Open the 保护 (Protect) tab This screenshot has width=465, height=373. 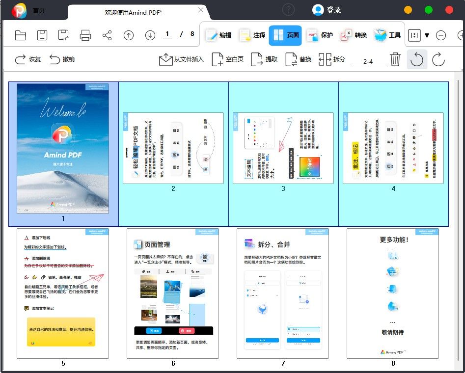(x=320, y=35)
